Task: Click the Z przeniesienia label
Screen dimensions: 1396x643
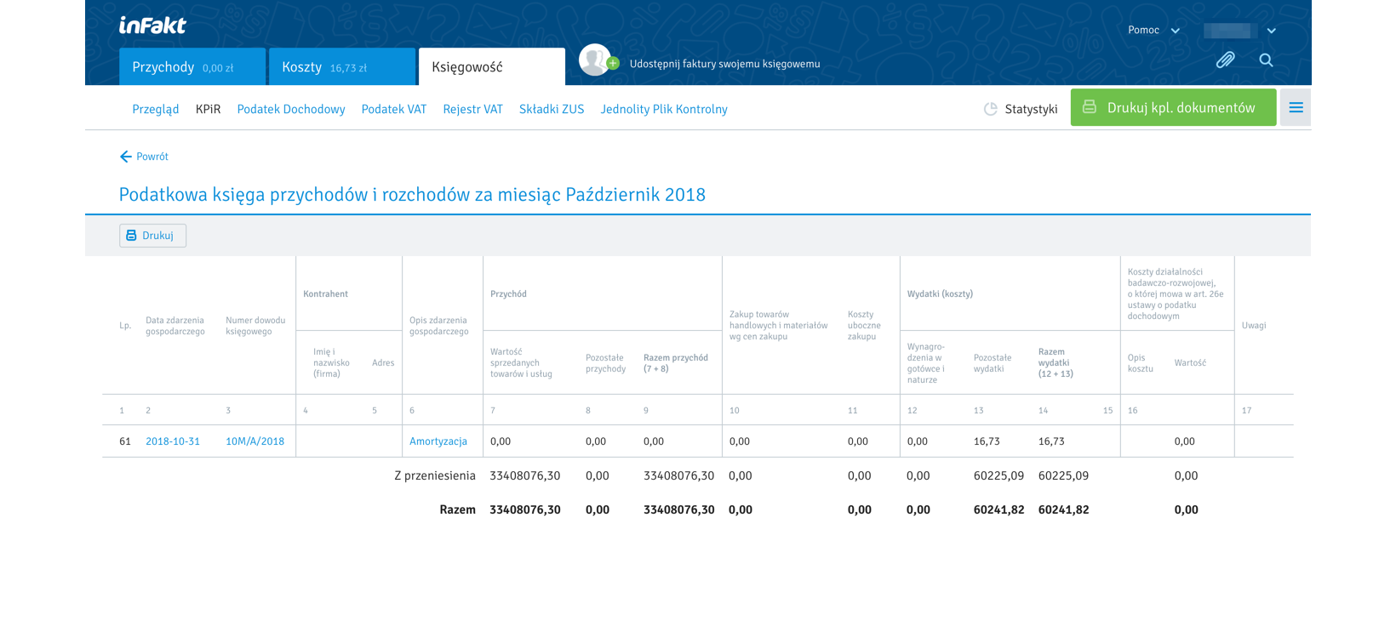Action: (x=435, y=475)
